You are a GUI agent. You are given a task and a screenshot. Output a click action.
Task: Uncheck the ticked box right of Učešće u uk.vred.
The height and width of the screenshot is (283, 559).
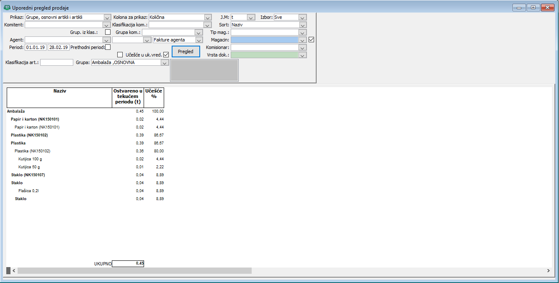pyautogui.click(x=166, y=54)
